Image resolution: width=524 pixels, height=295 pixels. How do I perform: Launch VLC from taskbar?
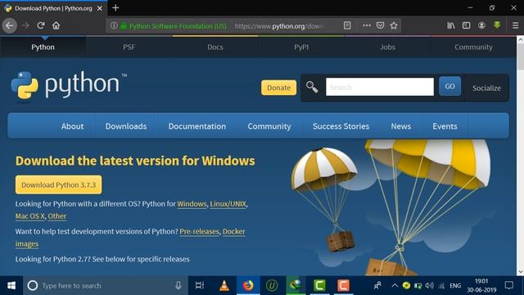224,285
